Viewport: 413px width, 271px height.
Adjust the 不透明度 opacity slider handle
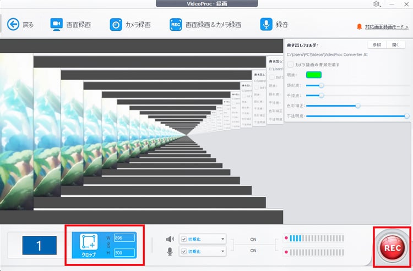[x=406, y=116]
